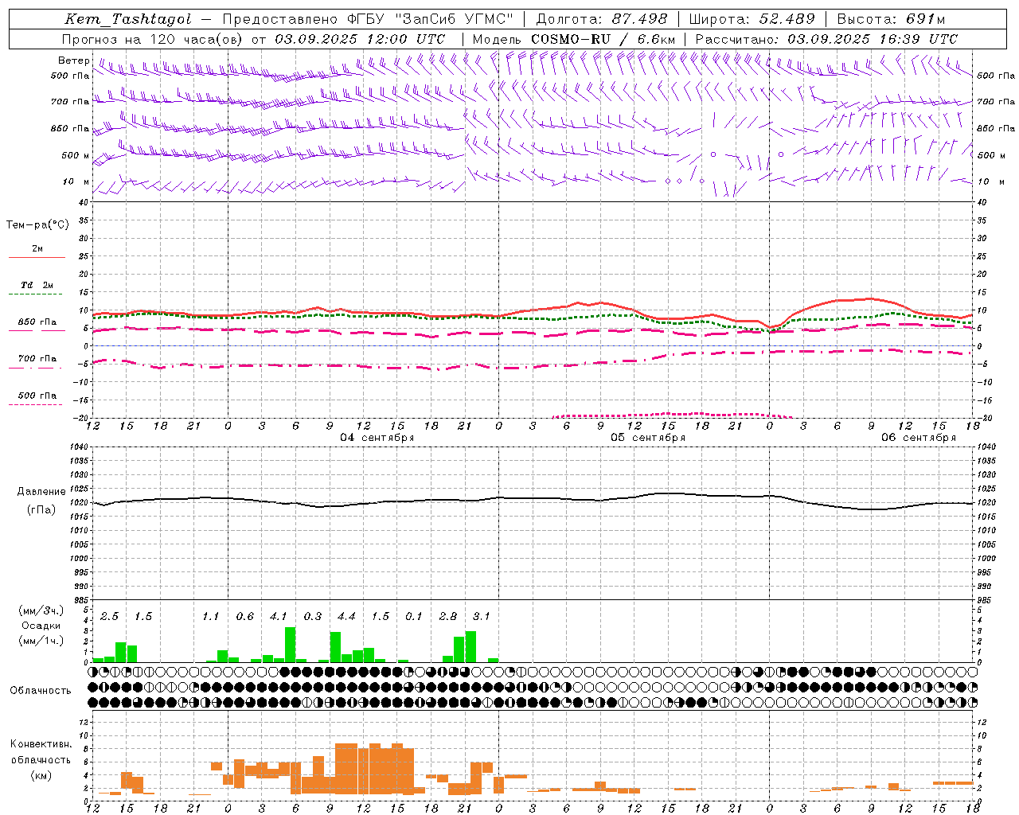Click the 'Ветер' wind panel label
This screenshot has height=815, width=1019.
pyautogui.click(x=73, y=60)
